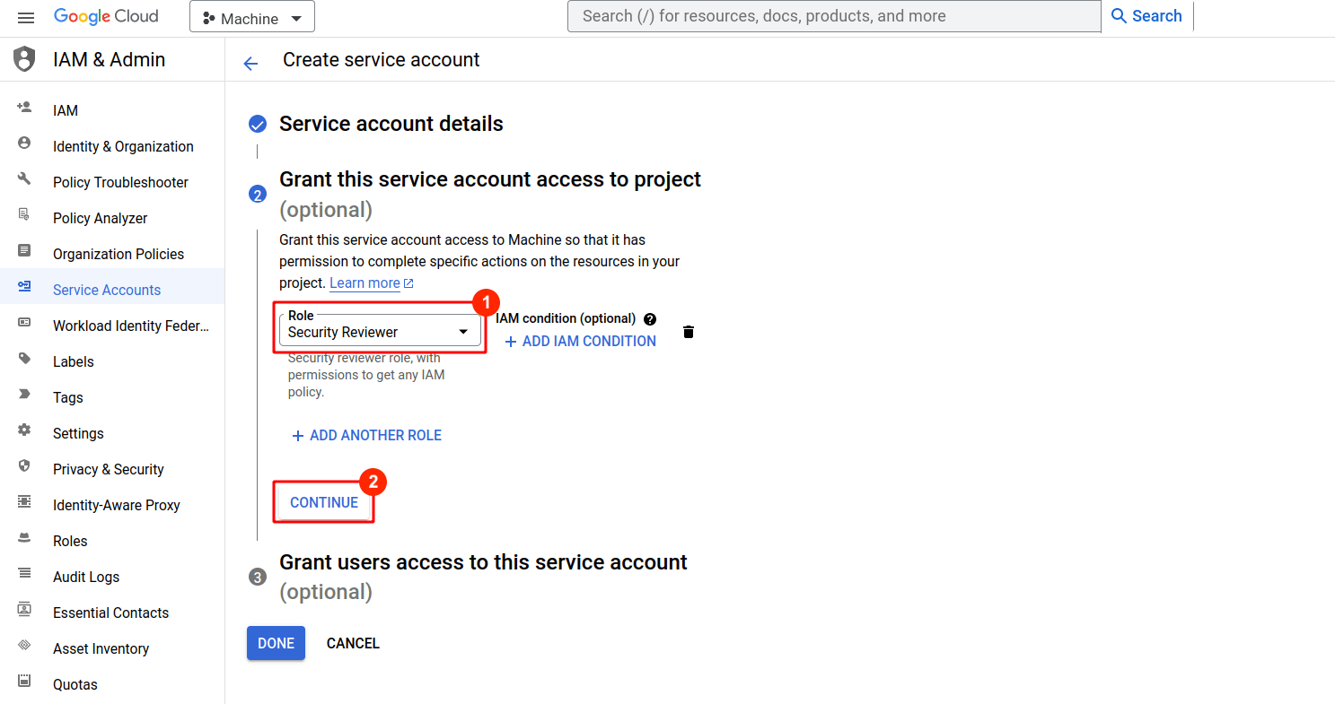Click the Identity-Aware Proxy icon
The width and height of the screenshot is (1335, 704).
[x=24, y=502]
